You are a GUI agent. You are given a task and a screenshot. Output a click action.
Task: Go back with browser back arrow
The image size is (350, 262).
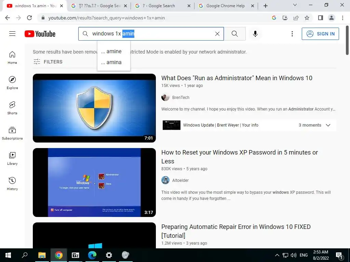8,18
